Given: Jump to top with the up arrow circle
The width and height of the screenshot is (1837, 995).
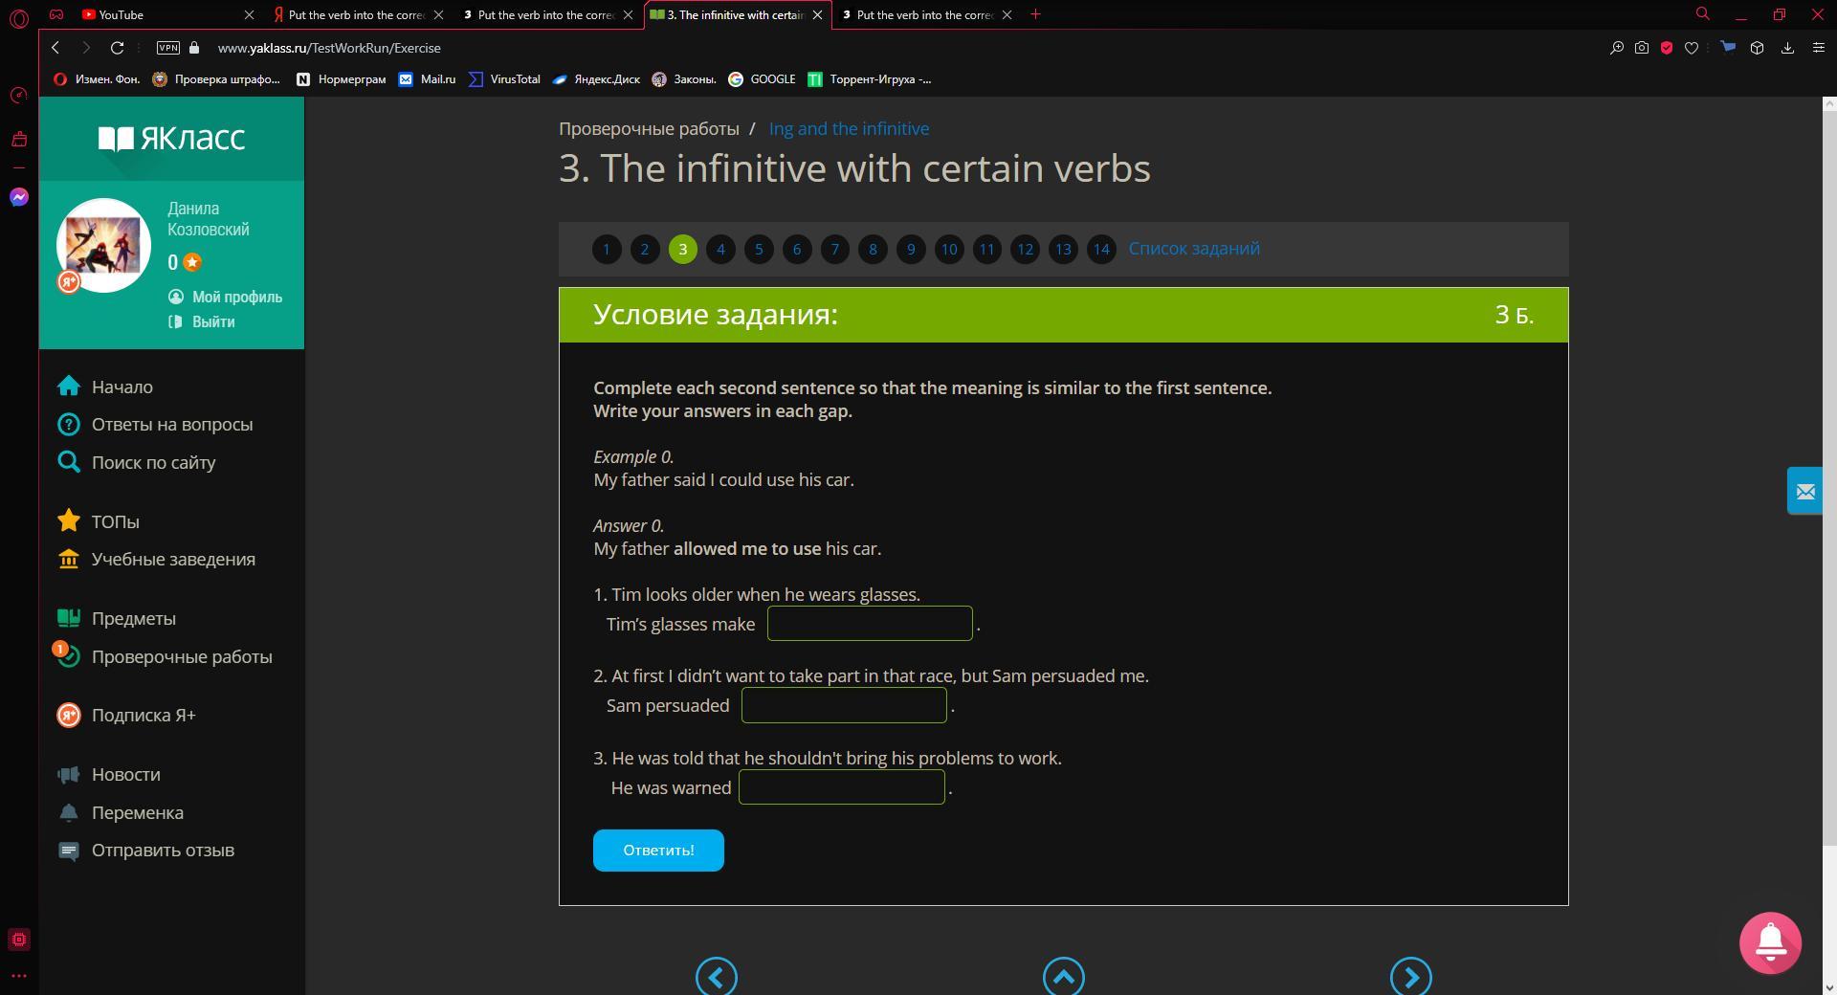Looking at the screenshot, I should pyautogui.click(x=1064, y=977).
